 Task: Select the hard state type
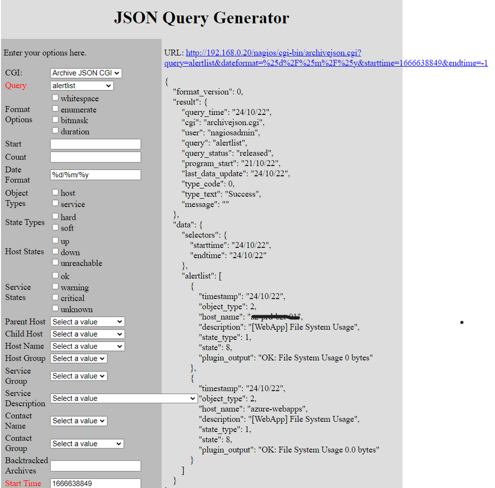55,217
